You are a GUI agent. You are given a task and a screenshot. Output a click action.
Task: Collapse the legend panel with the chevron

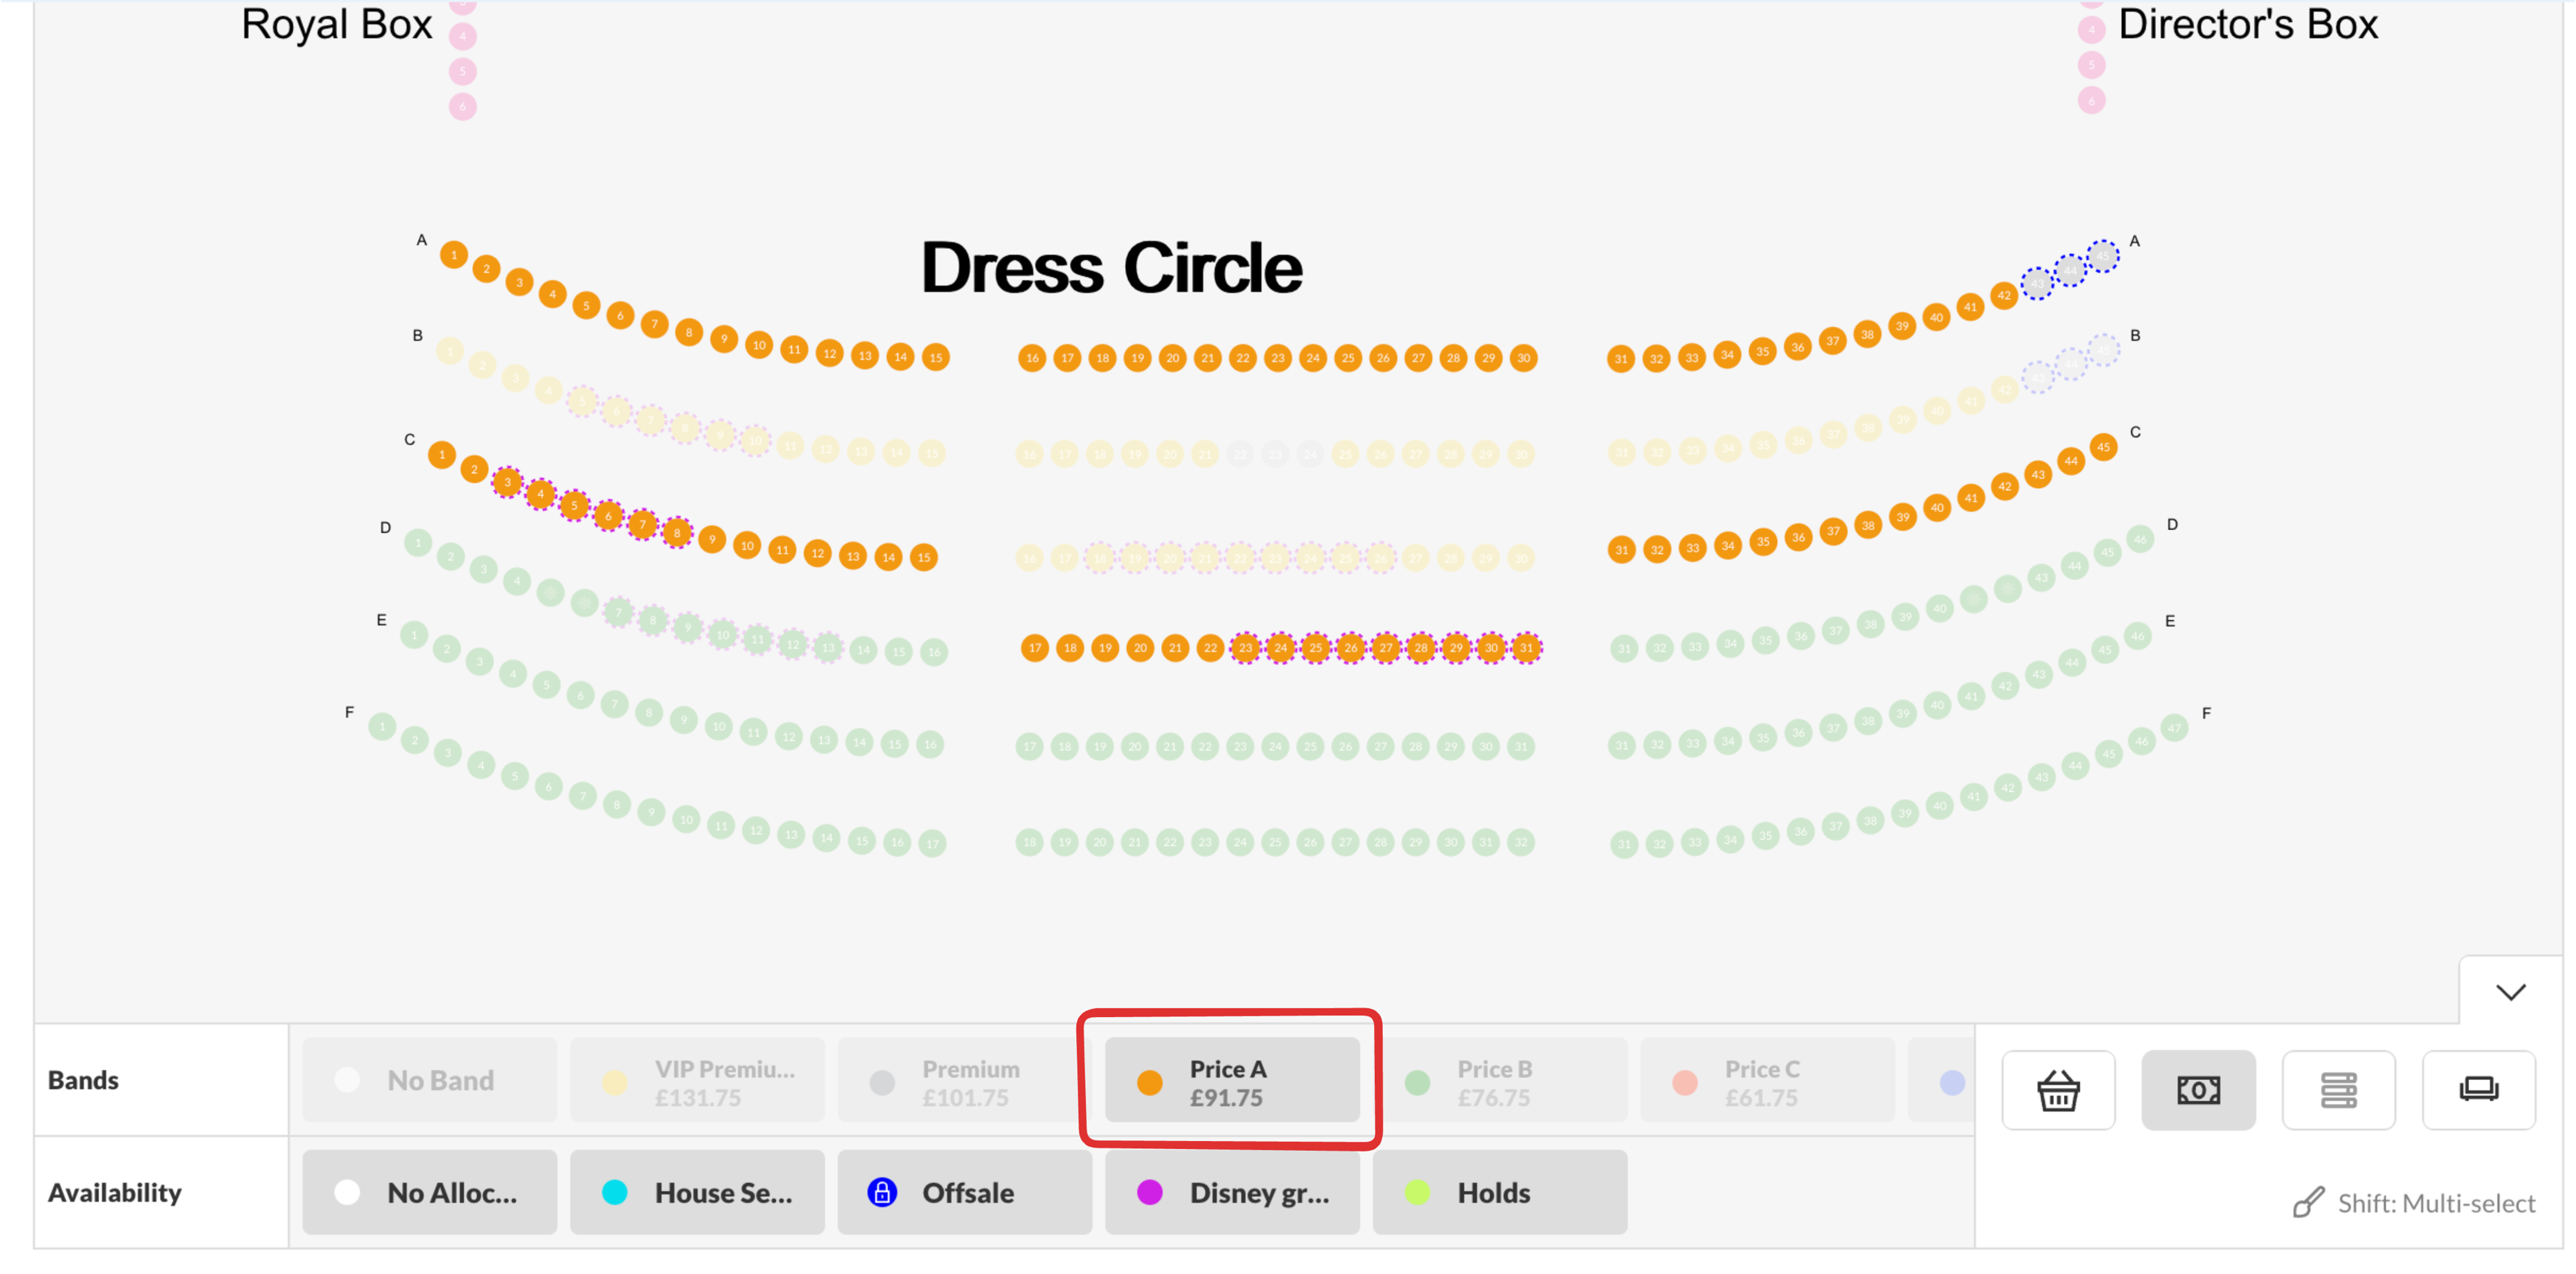tap(2510, 991)
